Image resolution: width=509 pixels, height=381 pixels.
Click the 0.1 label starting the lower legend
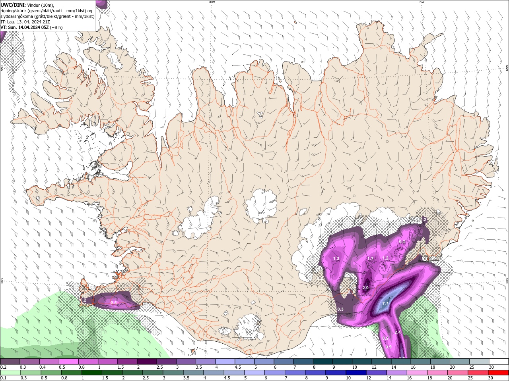tap(3, 378)
